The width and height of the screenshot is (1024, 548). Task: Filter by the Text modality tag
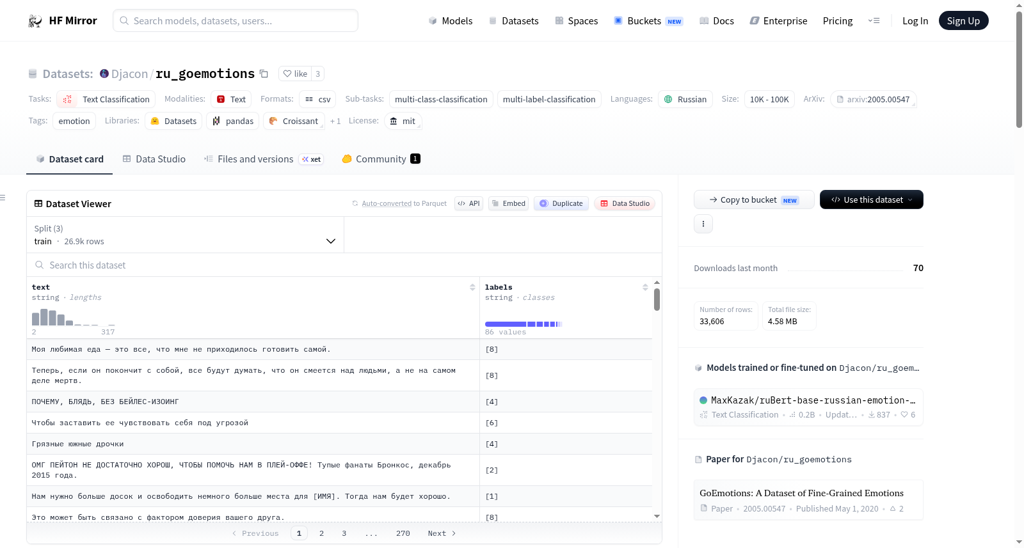[231, 99]
